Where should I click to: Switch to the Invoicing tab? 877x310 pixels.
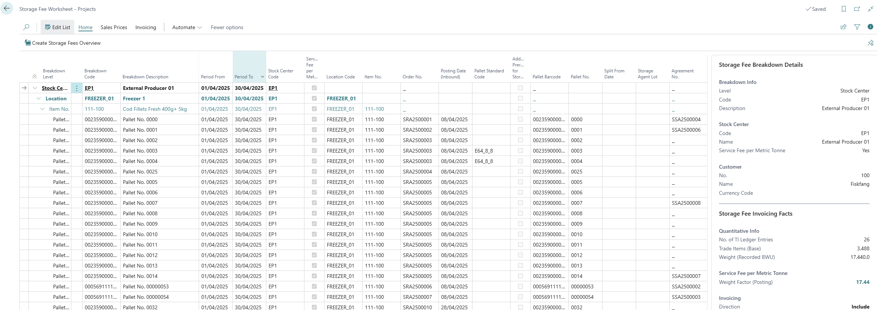pyautogui.click(x=146, y=27)
